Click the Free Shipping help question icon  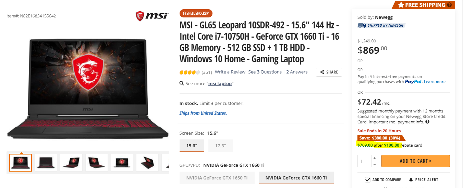pyautogui.click(x=449, y=5)
